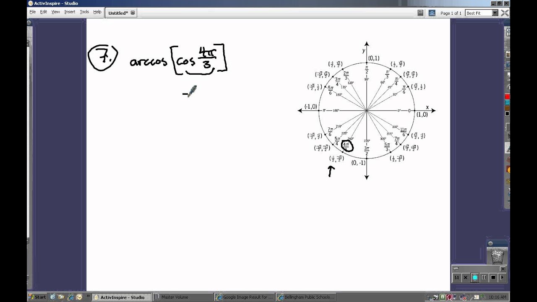Open the View menu

[x=55, y=12]
